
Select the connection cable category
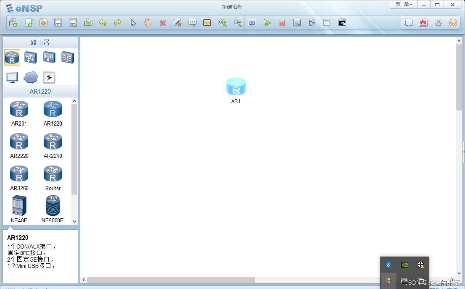click(49, 77)
